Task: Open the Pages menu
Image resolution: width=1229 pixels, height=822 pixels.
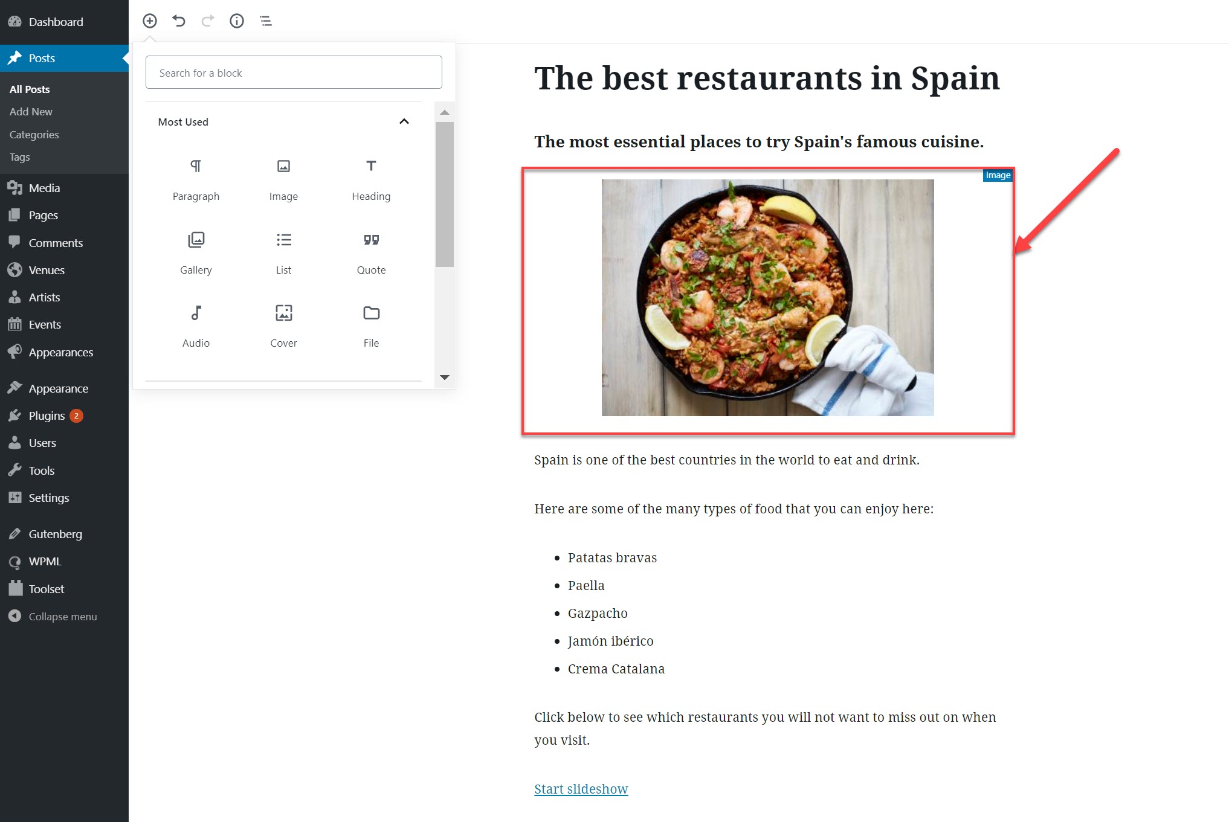Action: (64, 215)
